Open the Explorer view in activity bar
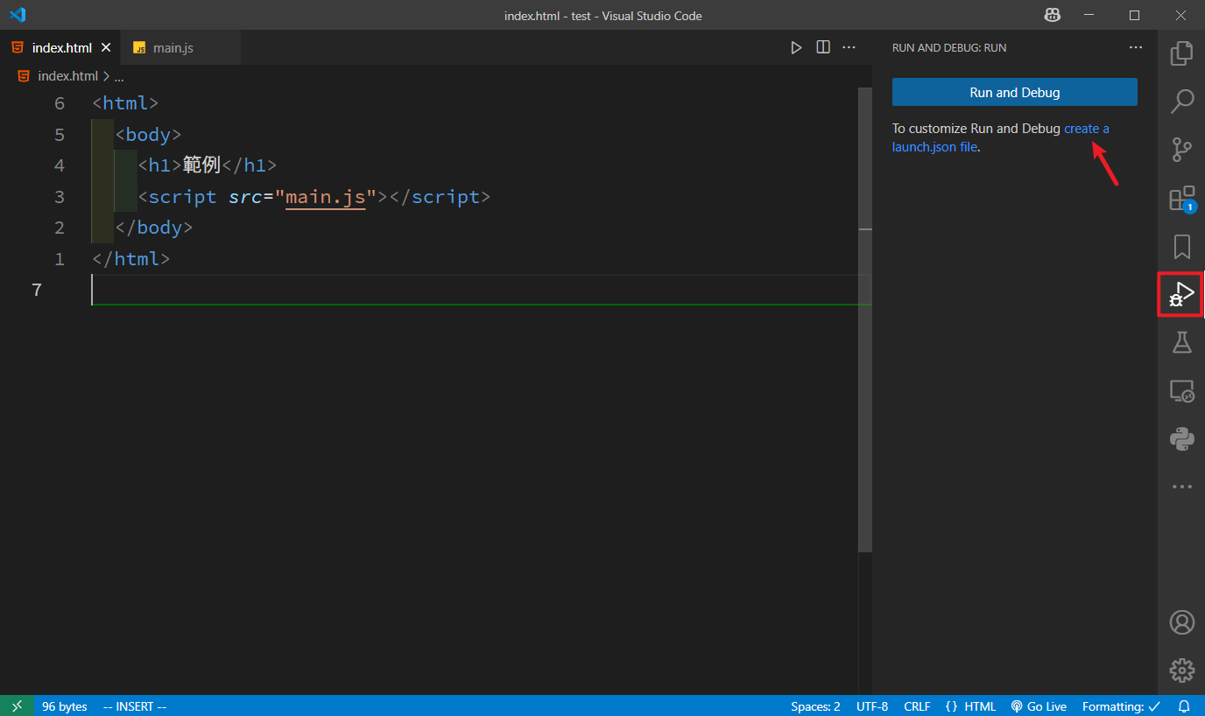 coord(1181,53)
